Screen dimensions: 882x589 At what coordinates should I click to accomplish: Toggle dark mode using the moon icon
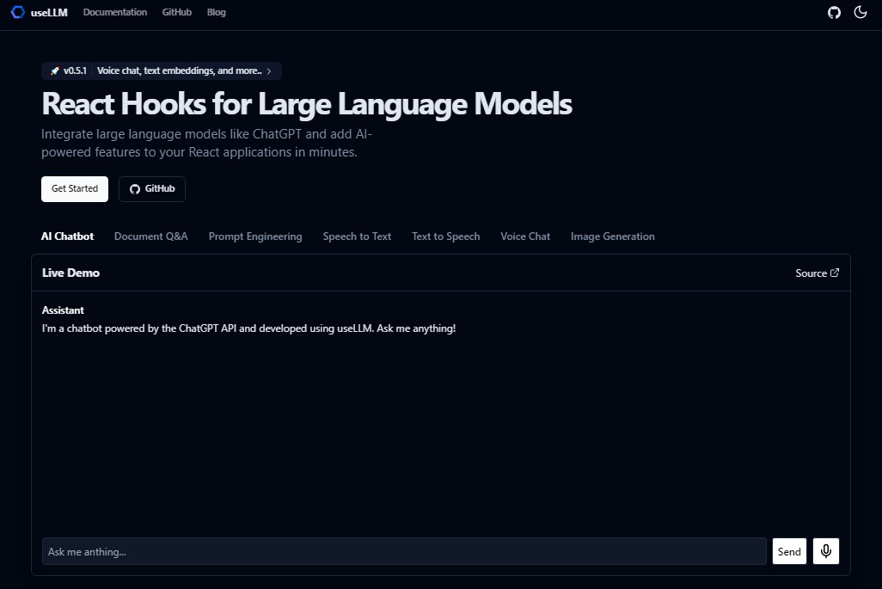tap(861, 12)
